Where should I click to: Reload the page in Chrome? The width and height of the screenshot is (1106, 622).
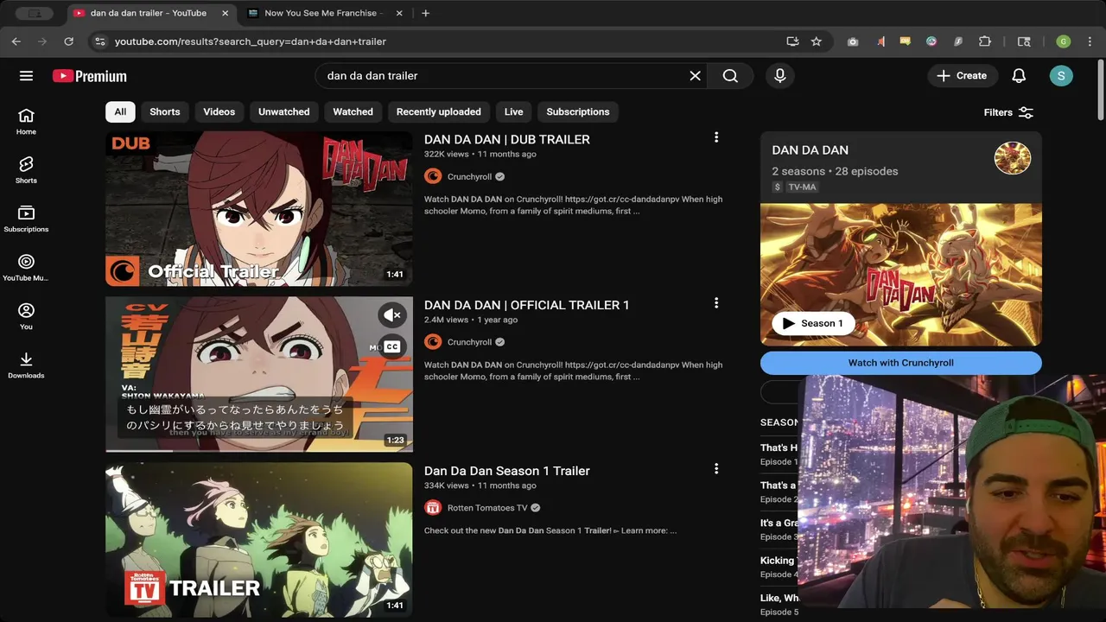pos(68,41)
